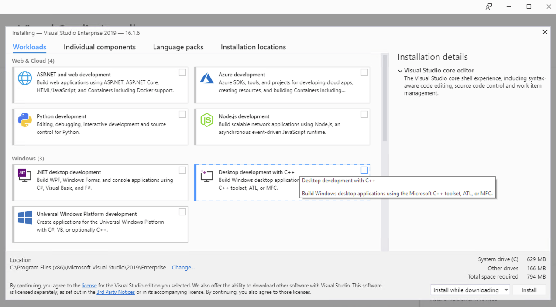Click the Desktop development with C++ monitor icon

click(x=206, y=175)
